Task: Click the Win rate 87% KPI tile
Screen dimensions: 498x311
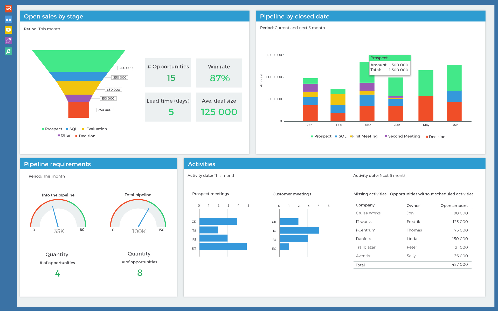Action: 219,73
